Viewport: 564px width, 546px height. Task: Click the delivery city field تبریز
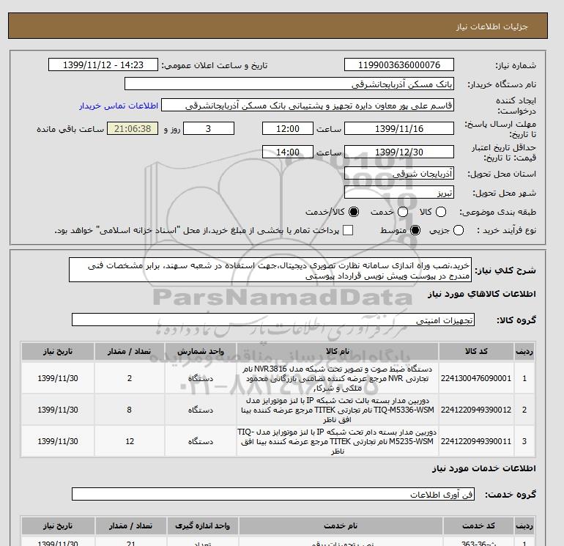point(399,193)
